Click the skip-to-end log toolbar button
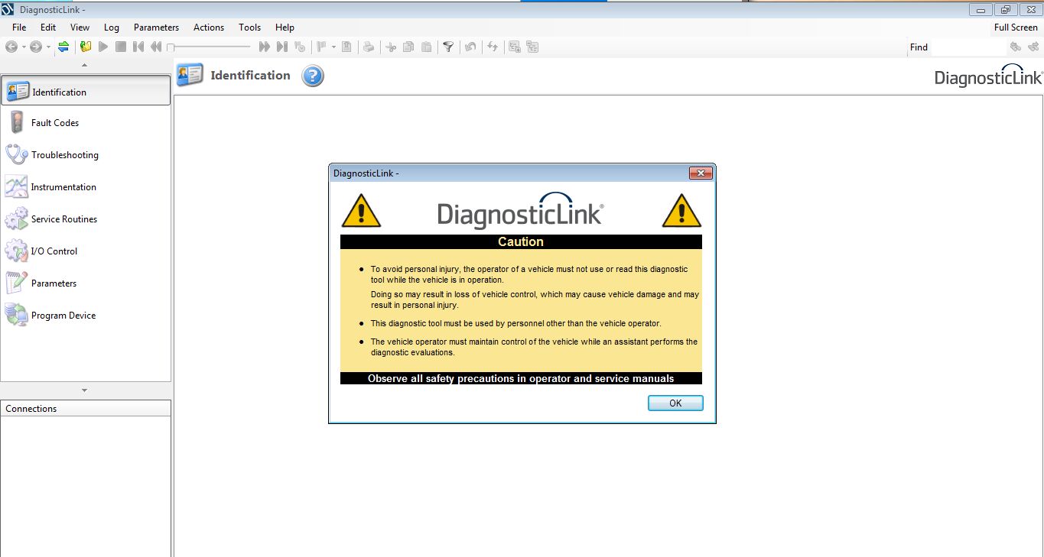Screen dimensions: 1044x557 (x=282, y=47)
